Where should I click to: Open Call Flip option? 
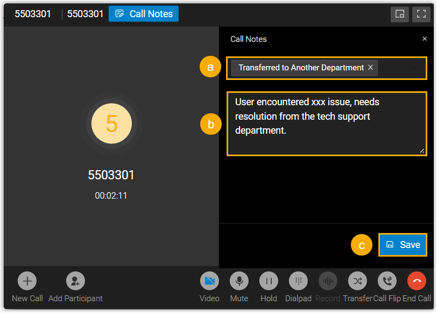(387, 281)
